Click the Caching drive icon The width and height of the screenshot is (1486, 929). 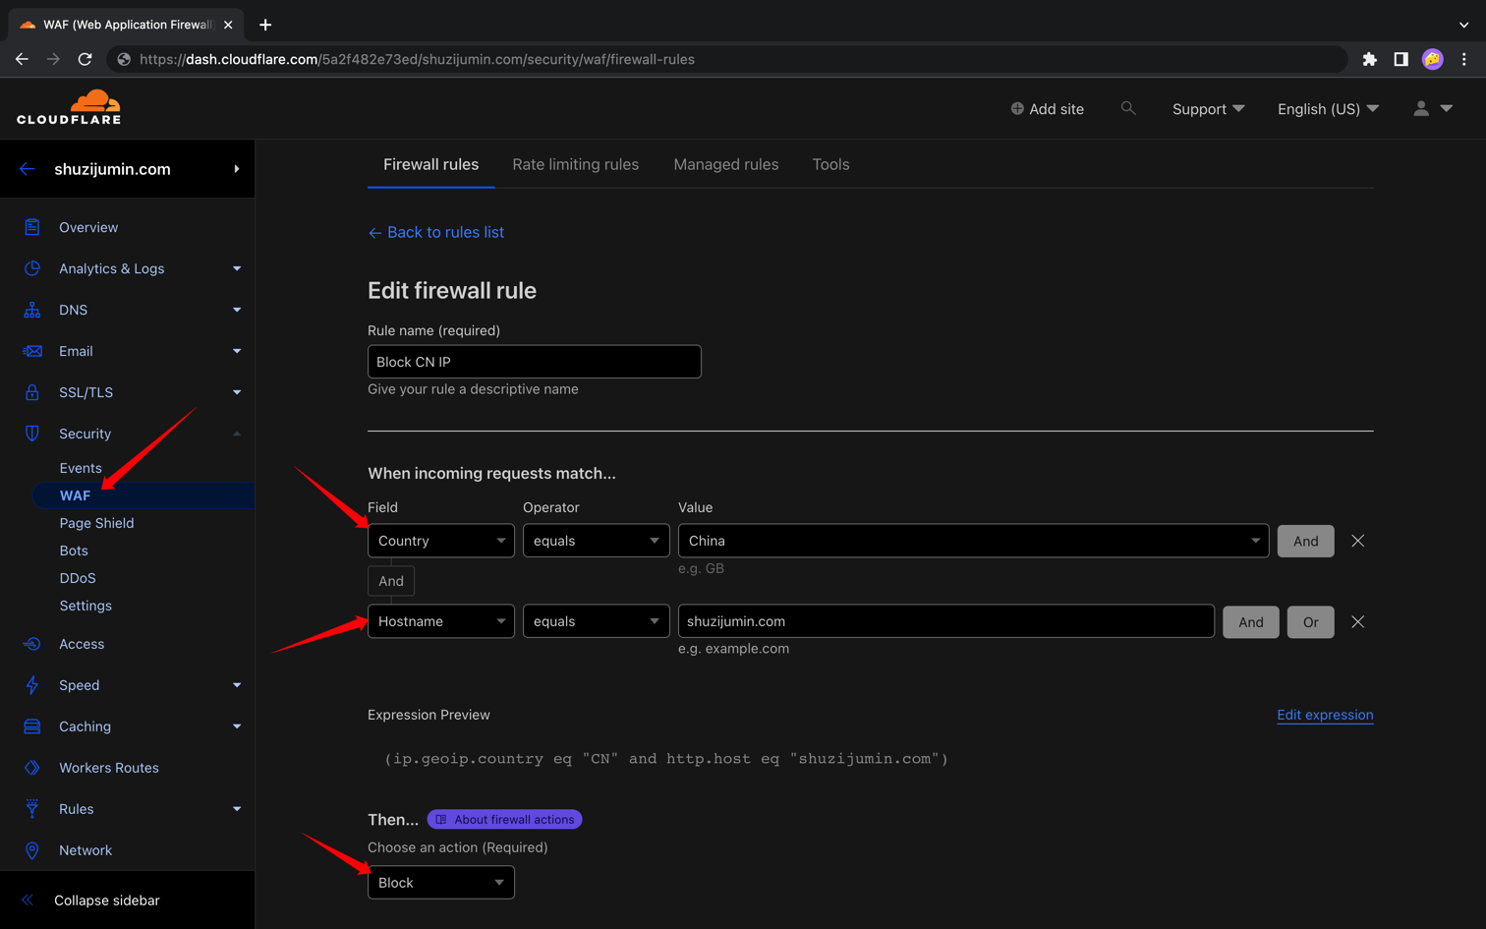[32, 726]
